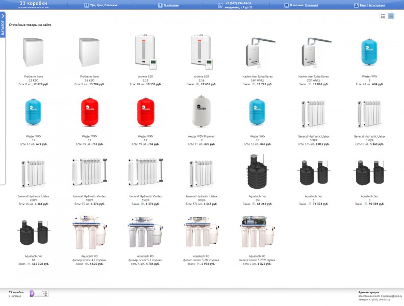404x306 pixels.
Task: Open Protherm Волк 16 KSO product image
Action: pos(89,53)
